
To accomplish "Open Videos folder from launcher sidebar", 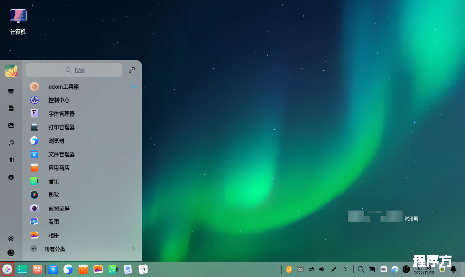I will [x=11, y=160].
